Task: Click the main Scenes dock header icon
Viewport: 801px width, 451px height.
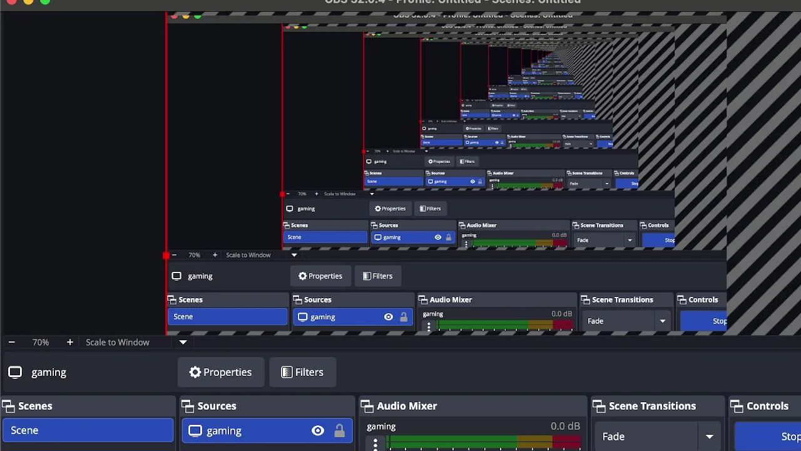Action: [x=8, y=406]
